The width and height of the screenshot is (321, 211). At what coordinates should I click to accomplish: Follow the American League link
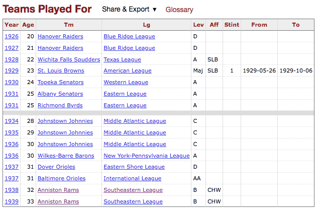click(x=129, y=71)
